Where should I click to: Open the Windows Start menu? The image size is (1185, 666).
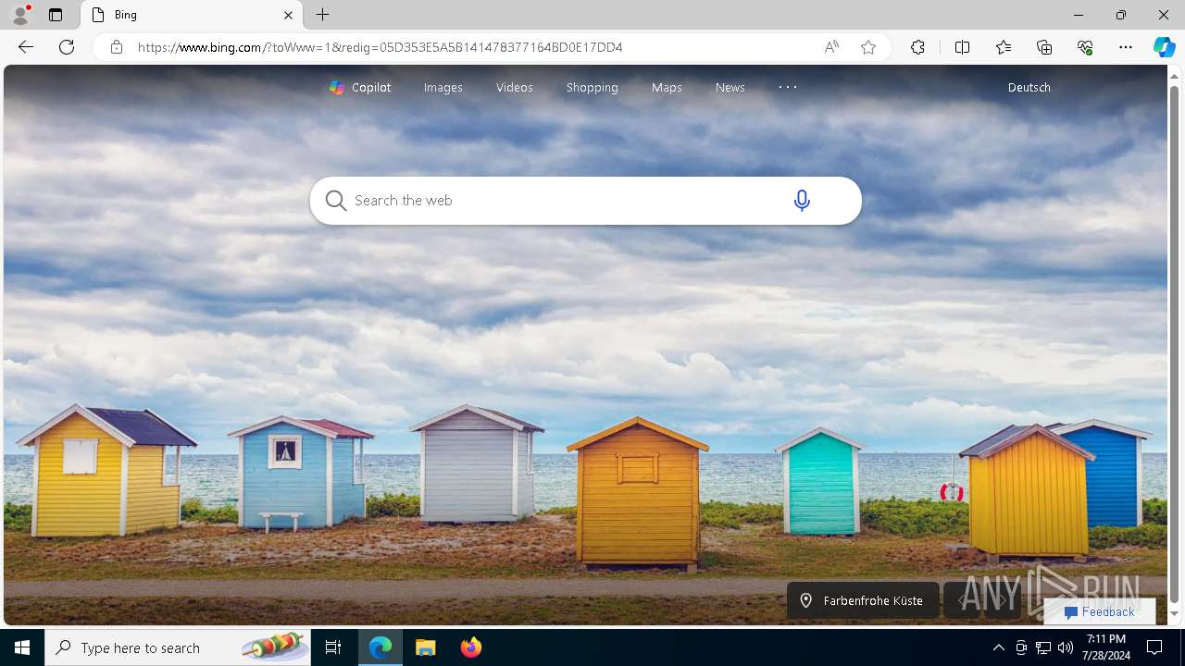pyautogui.click(x=22, y=647)
